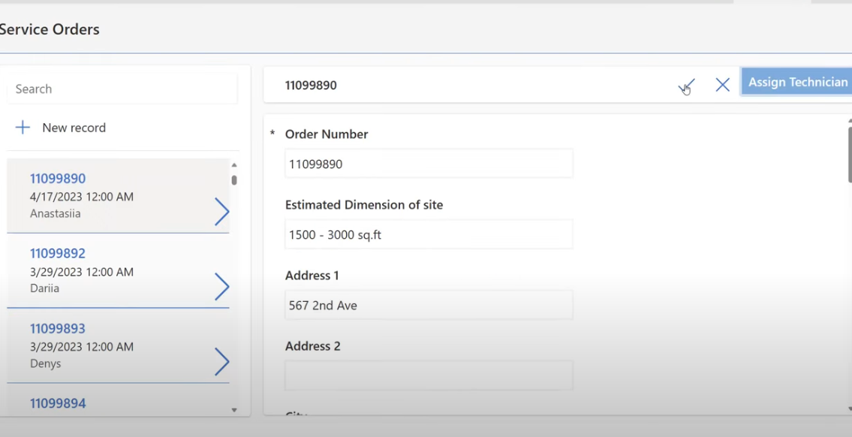
Task: Click inside the Search box
Action: [122, 89]
